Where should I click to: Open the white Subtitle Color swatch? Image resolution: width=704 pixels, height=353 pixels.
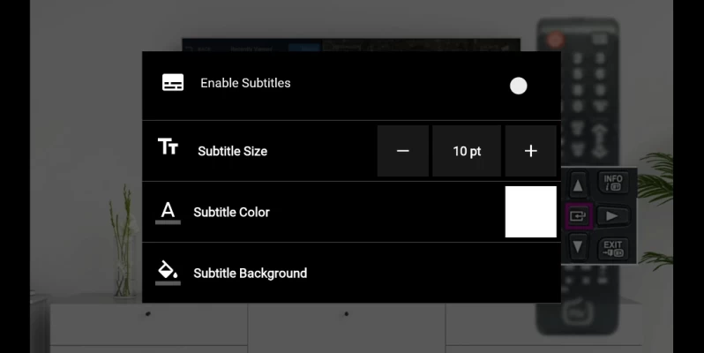pyautogui.click(x=531, y=212)
